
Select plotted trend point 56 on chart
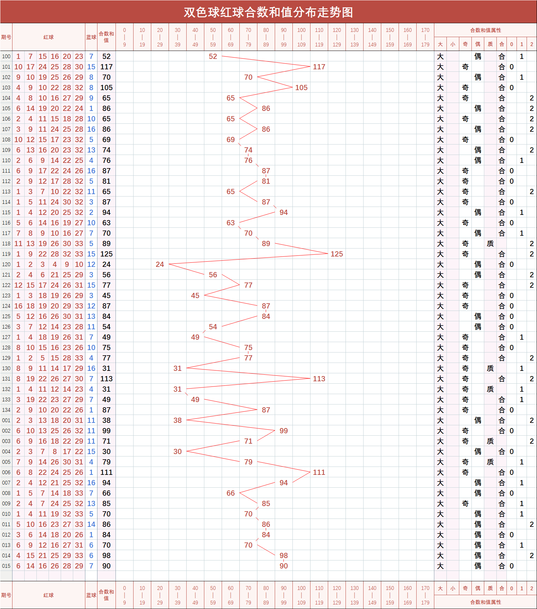pos(213,275)
